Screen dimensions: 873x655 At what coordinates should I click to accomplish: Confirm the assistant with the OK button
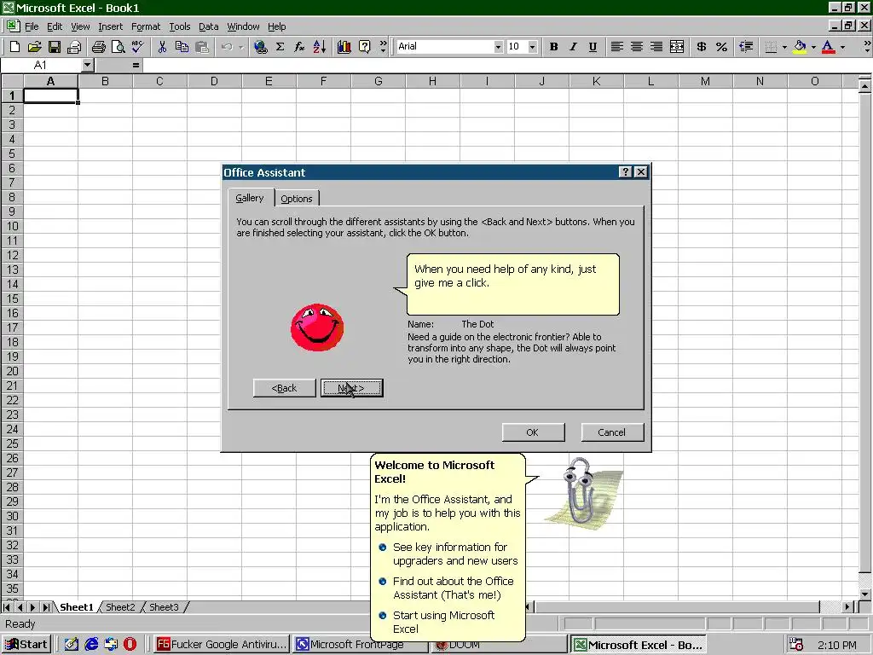click(x=533, y=432)
